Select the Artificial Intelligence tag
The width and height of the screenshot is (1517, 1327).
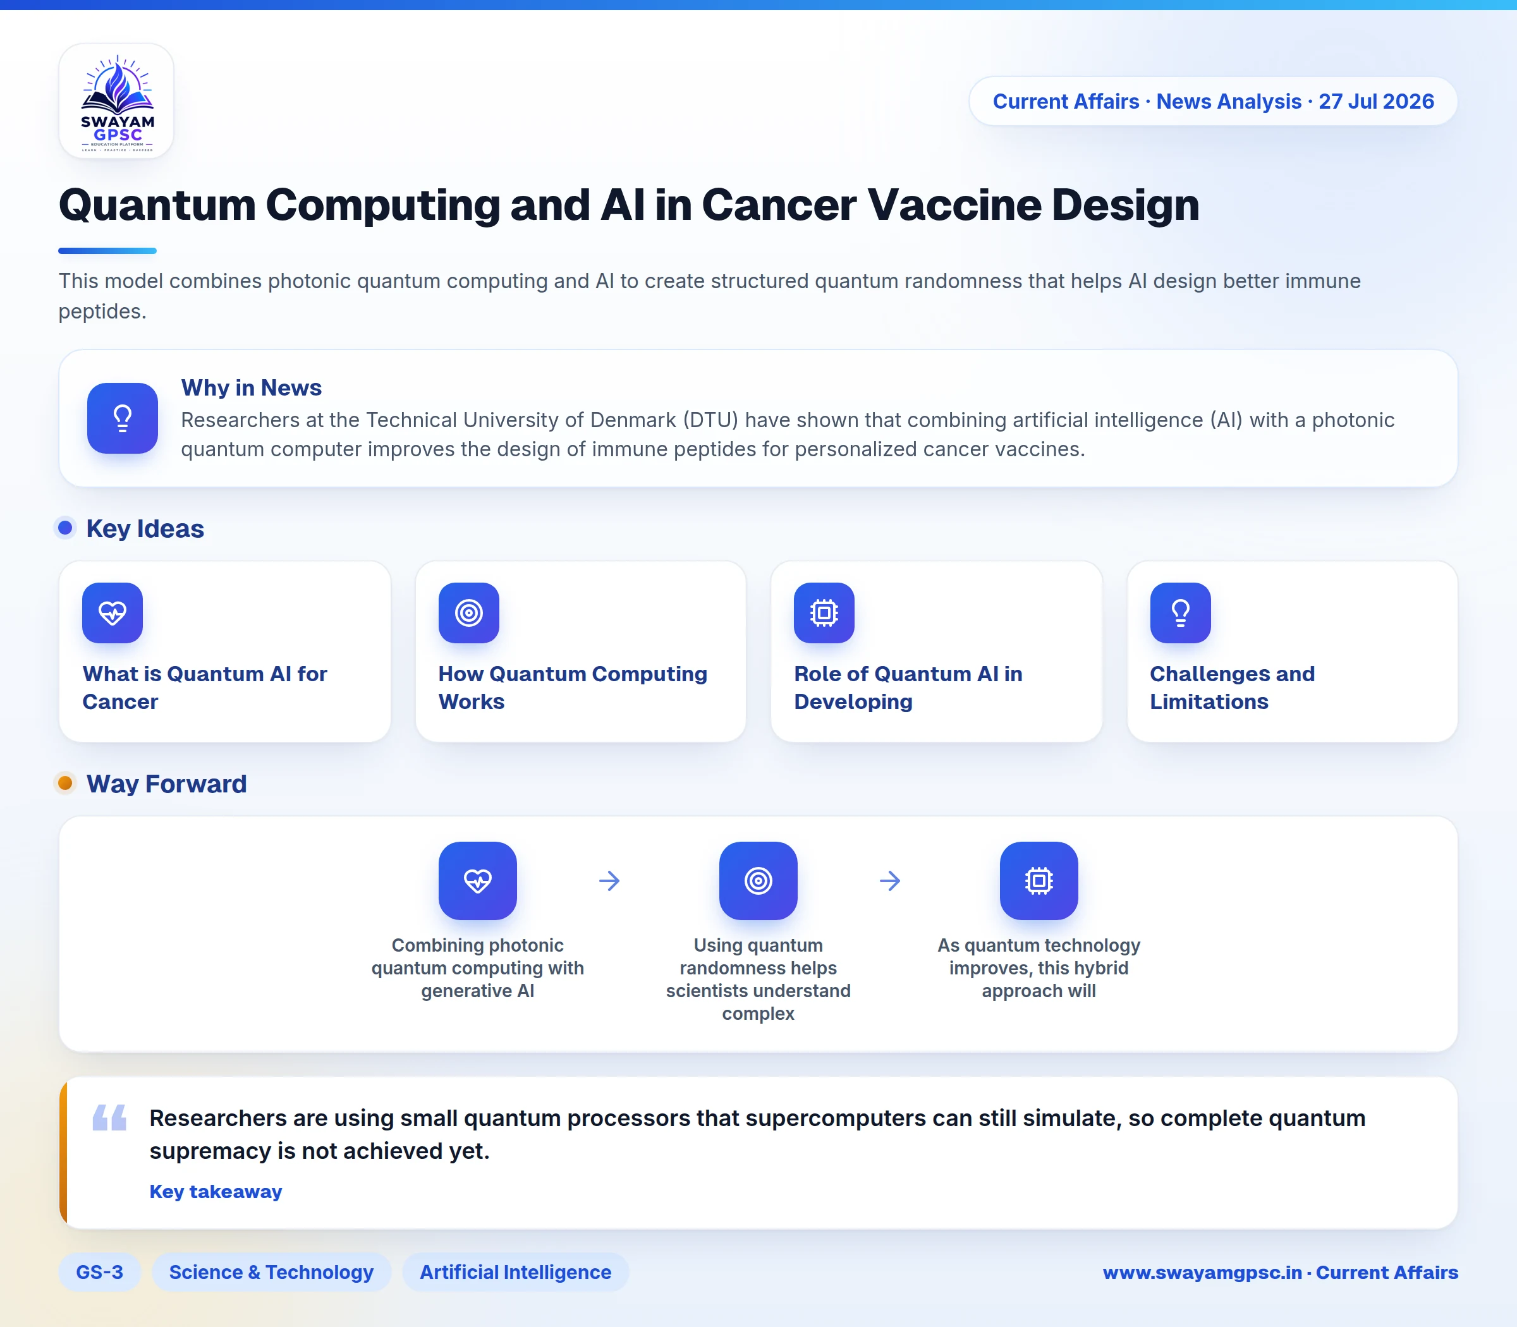tap(516, 1272)
